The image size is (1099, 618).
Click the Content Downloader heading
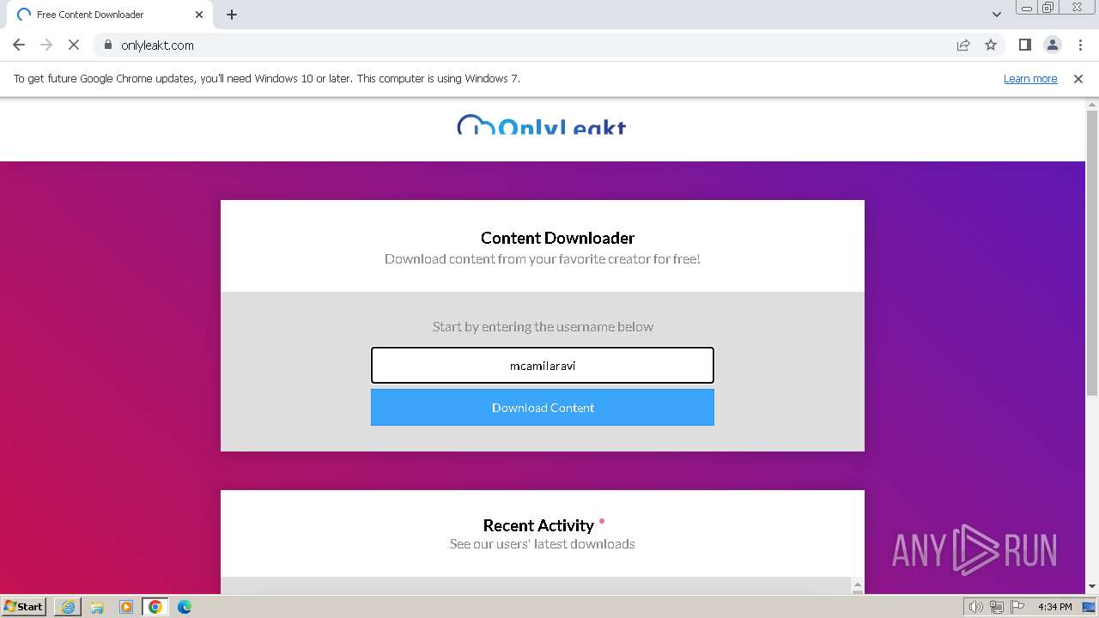[x=557, y=238]
